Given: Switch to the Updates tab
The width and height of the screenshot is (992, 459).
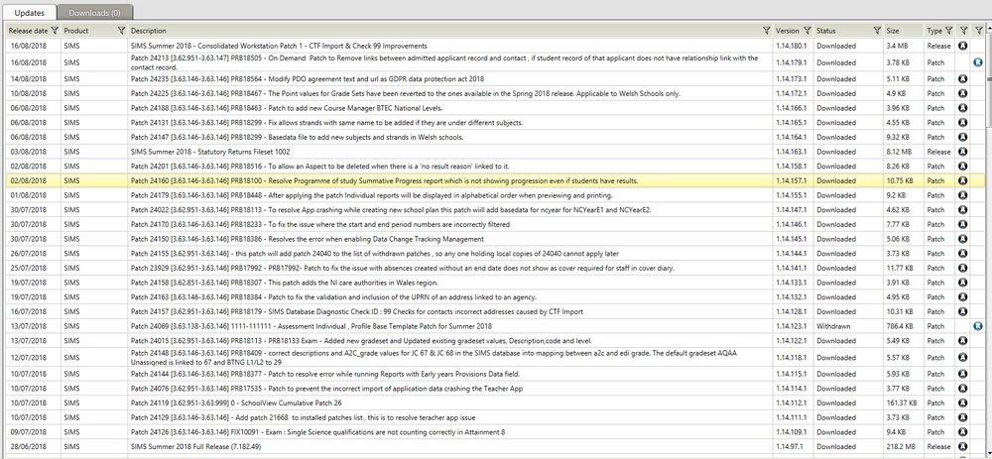Looking at the screenshot, I should coord(29,13).
